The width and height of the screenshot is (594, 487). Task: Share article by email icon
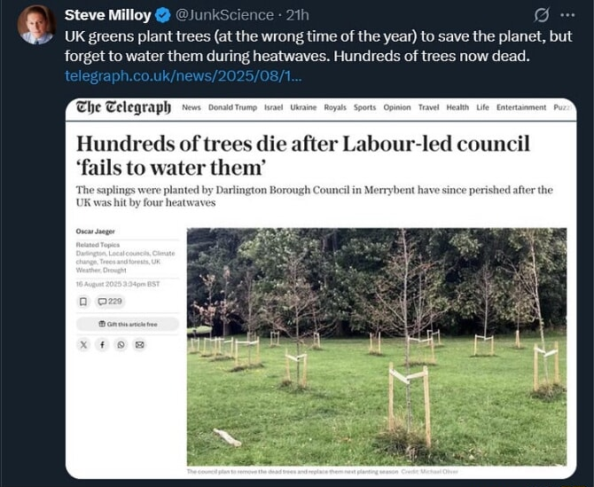click(x=140, y=345)
